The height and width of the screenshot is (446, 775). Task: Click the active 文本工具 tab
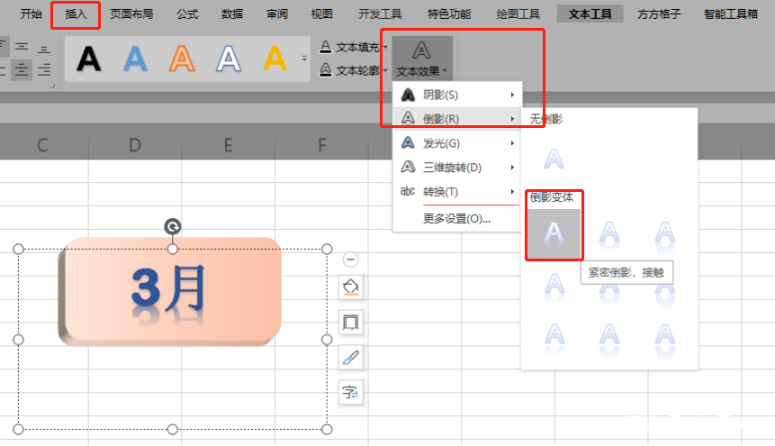pos(590,14)
